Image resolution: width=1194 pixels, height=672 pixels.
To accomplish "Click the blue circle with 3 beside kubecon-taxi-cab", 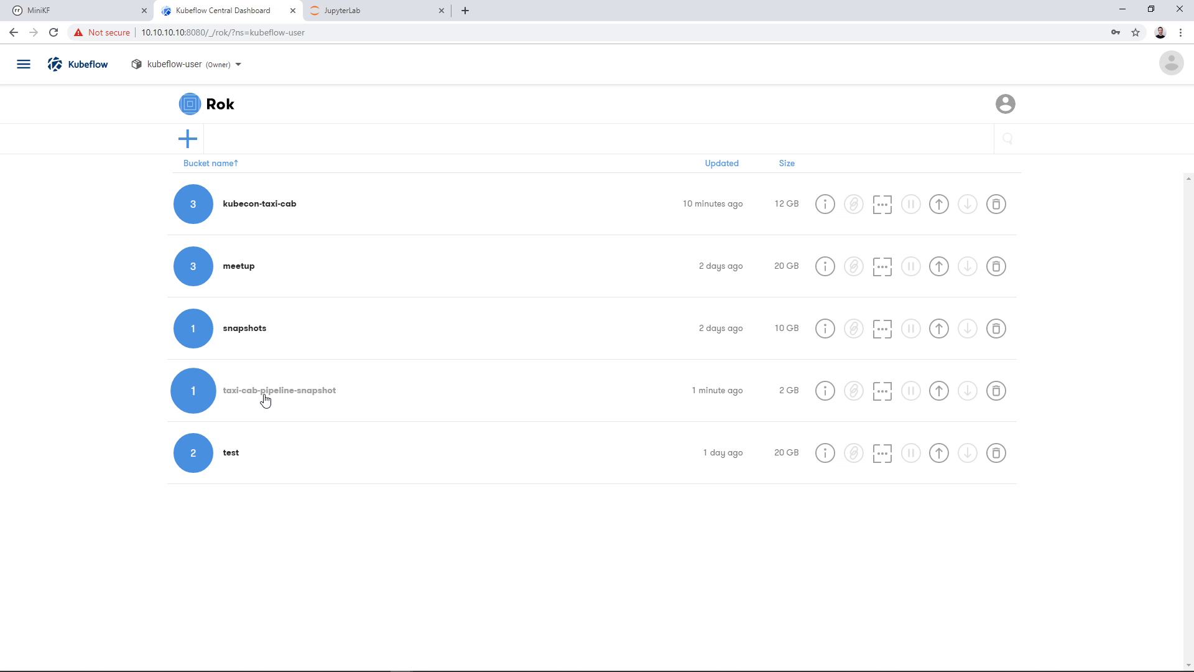I will (193, 204).
